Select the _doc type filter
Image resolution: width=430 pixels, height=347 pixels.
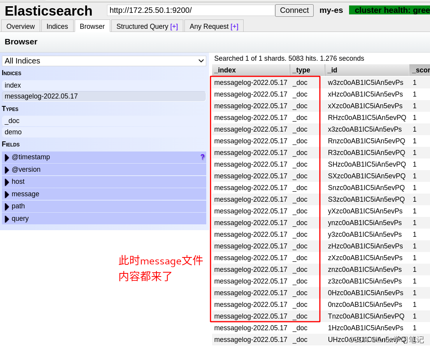click(x=104, y=121)
